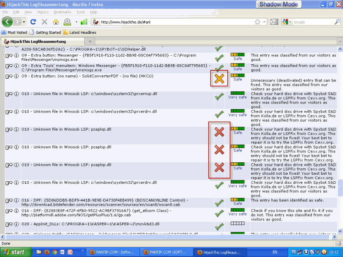Open the Edit menu

[16, 12]
